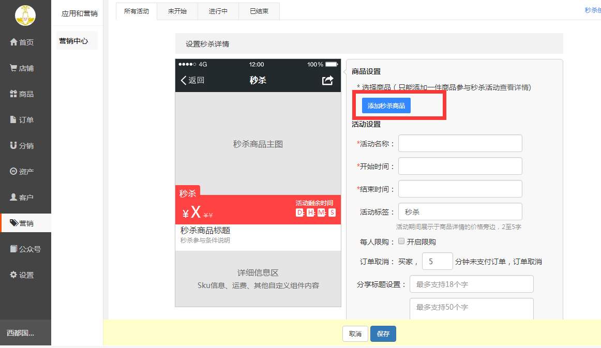Switch to the 未开始 tab
Screen dimensions: 601x348
(x=177, y=11)
